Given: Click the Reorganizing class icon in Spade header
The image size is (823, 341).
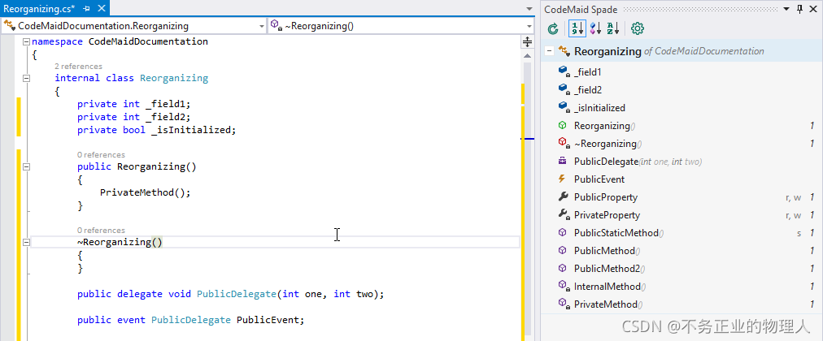Looking at the screenshot, I should click(x=564, y=51).
